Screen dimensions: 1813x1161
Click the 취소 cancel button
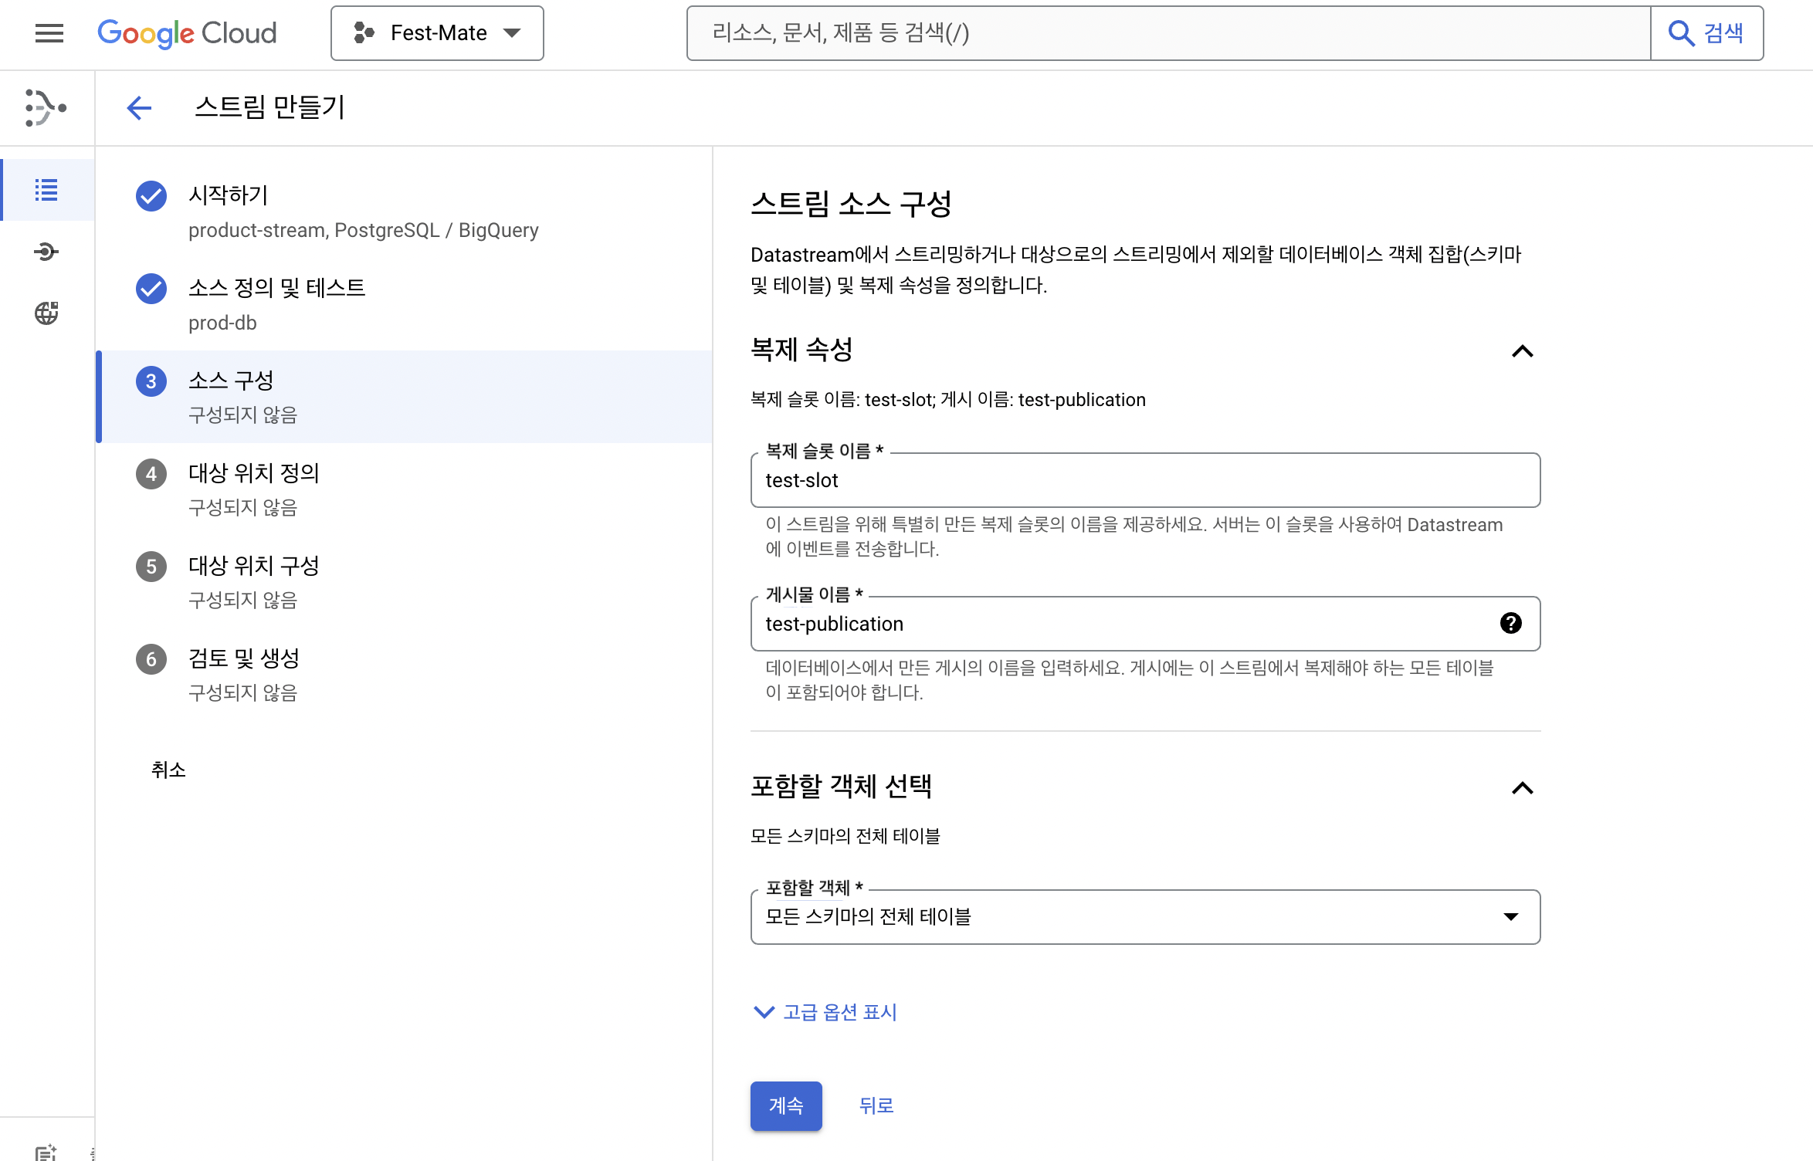point(168,770)
